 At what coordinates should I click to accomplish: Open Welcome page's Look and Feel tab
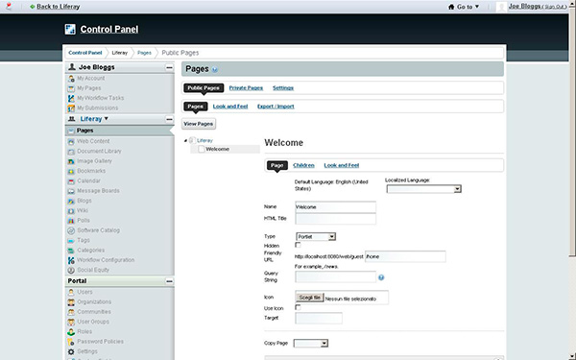click(x=341, y=166)
